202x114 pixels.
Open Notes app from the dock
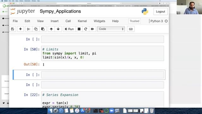pos(72,111)
